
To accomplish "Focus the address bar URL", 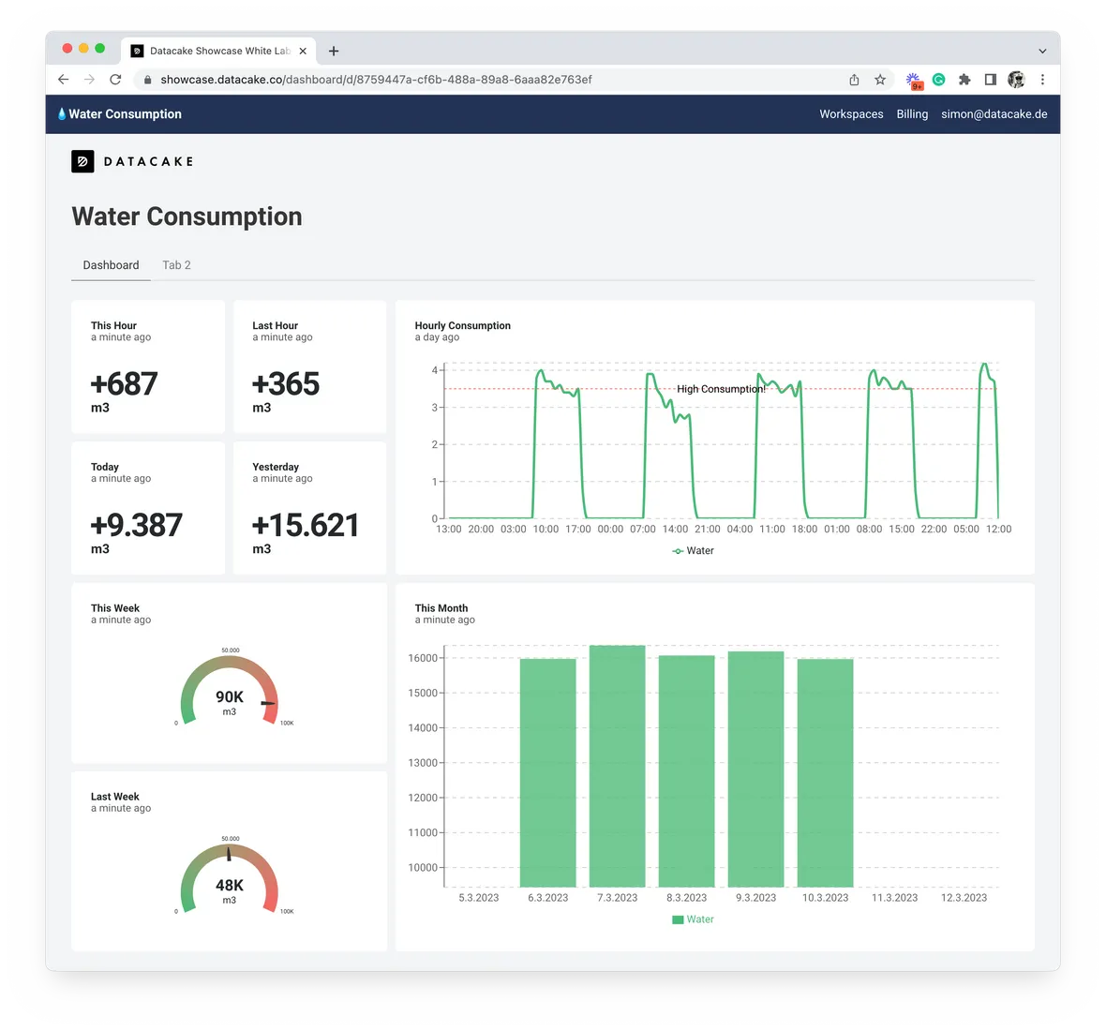I will coord(376,80).
